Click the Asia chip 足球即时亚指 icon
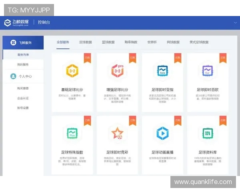This screenshot has height=192, width=240. [162, 71]
